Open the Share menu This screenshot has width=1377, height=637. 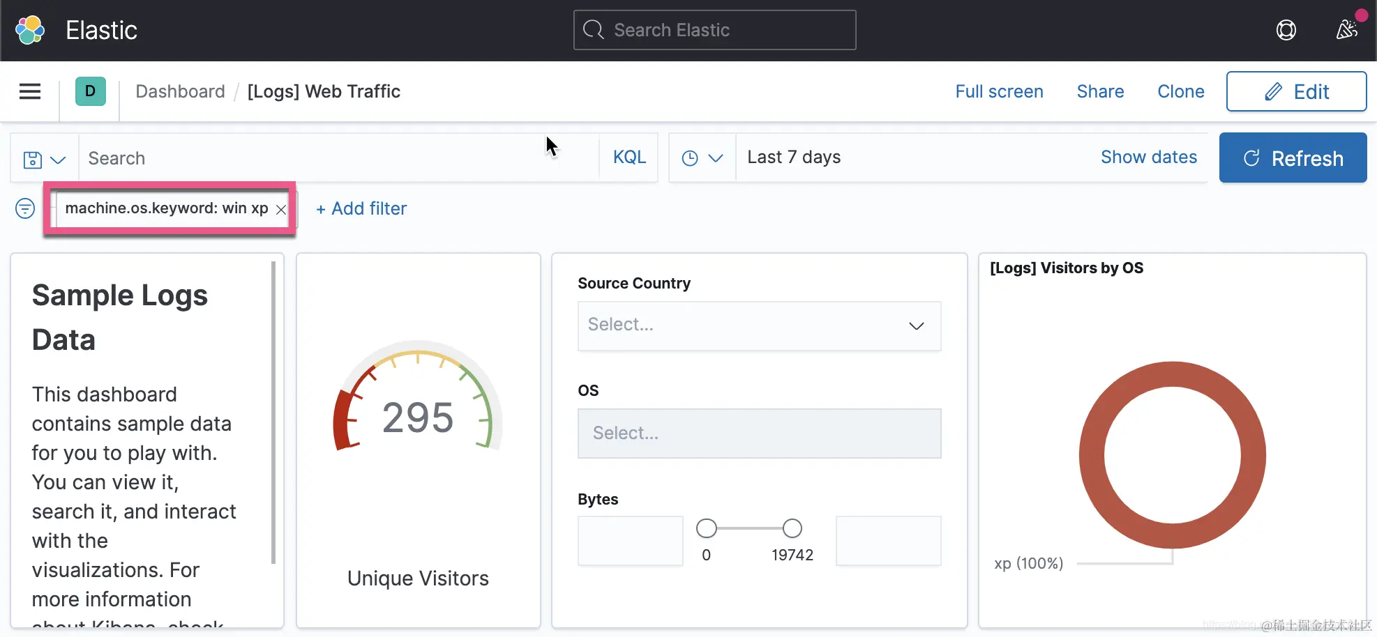(x=1100, y=91)
